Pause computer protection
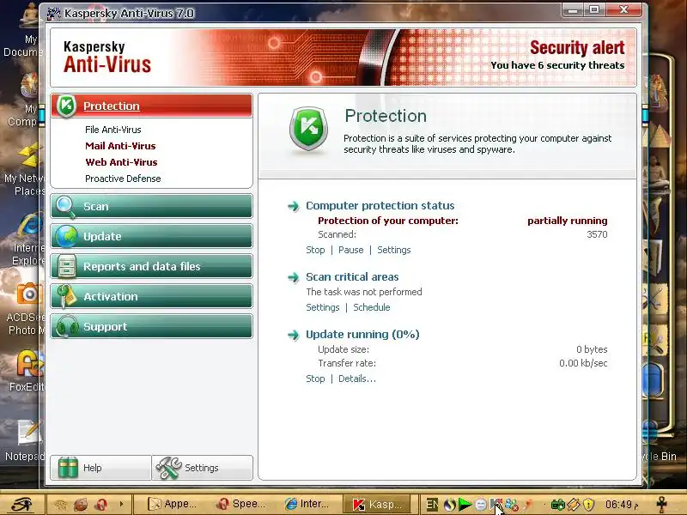This screenshot has width=687, height=515. pyautogui.click(x=351, y=250)
